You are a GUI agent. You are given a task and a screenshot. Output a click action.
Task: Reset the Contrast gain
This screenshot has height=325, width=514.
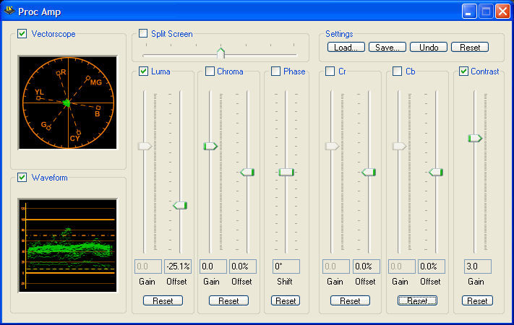(x=476, y=300)
